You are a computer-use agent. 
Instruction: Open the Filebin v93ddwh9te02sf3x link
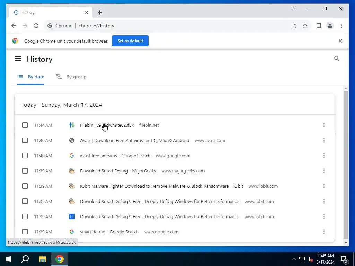(x=107, y=125)
